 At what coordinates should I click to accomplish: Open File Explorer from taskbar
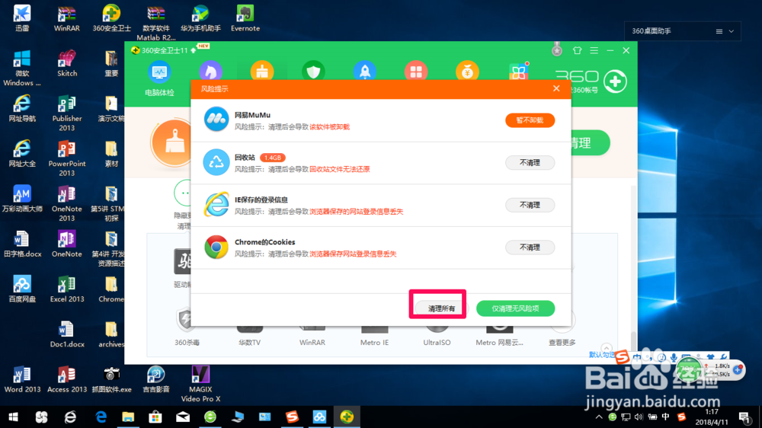tap(128, 417)
